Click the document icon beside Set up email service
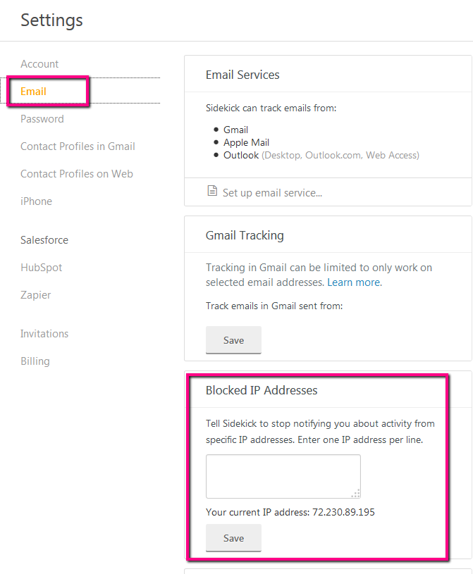 click(x=212, y=191)
